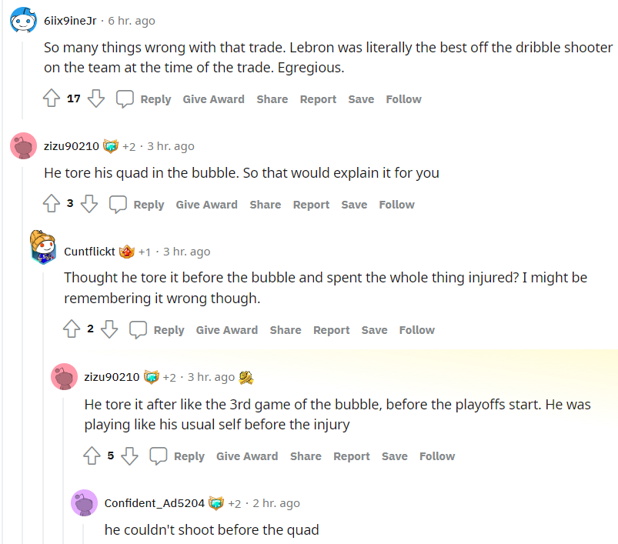Click award badge on zizu90210's reply
Viewport: 618px width, 544px height.
point(246,377)
